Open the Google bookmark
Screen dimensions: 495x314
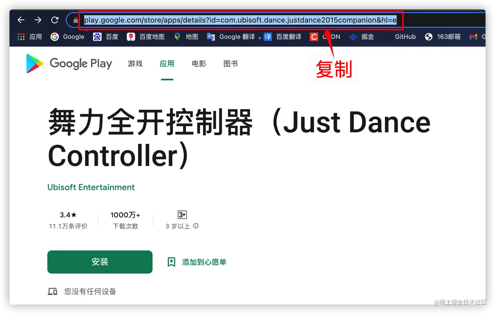pos(67,37)
